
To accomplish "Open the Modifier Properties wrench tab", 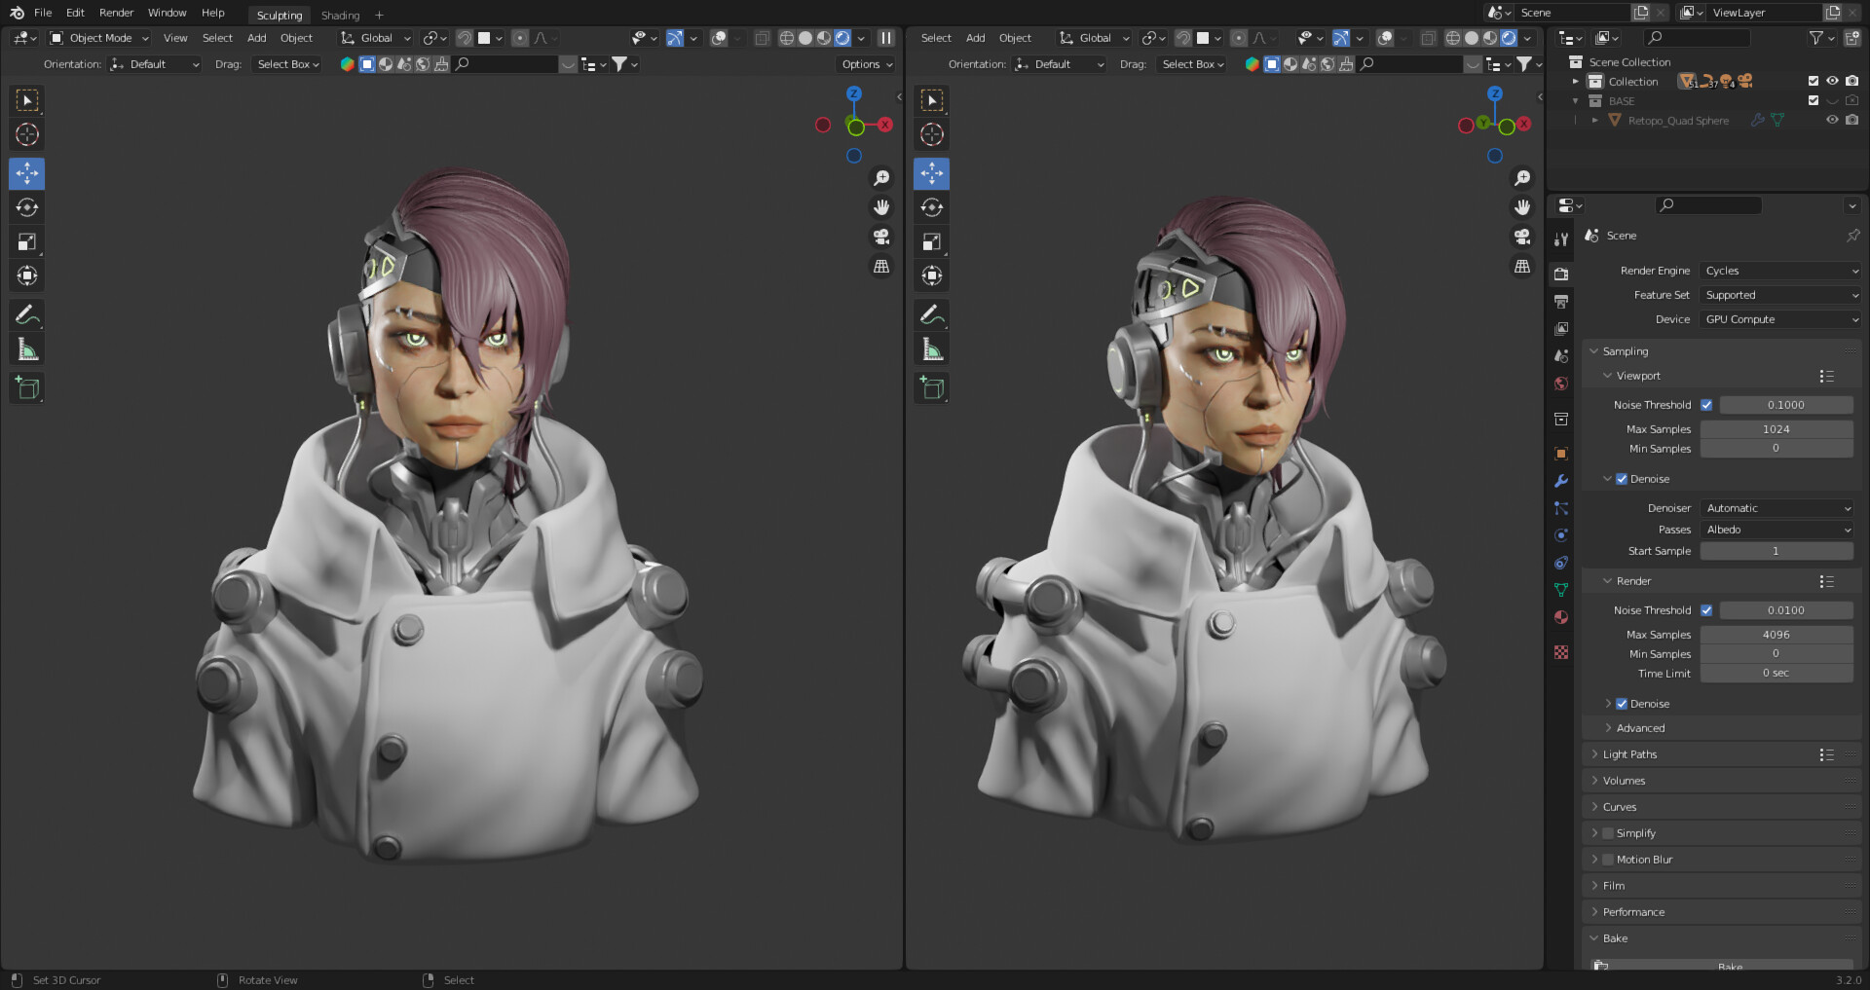I will click(x=1561, y=481).
